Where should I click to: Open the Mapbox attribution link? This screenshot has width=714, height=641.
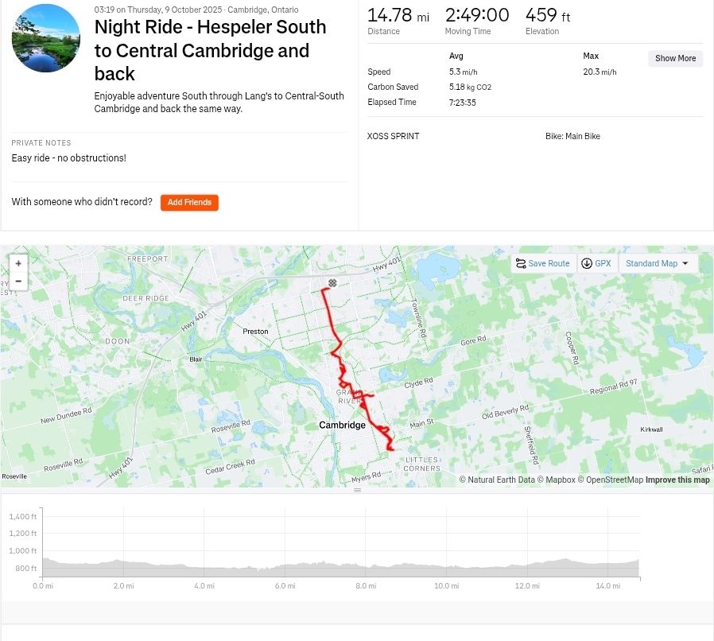(x=560, y=480)
